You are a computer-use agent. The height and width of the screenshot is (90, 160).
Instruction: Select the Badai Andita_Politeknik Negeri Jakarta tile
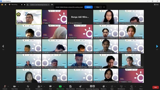pos(80,61)
